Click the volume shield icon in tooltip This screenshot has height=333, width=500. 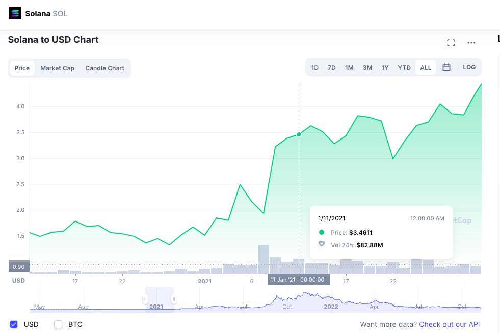(x=322, y=244)
